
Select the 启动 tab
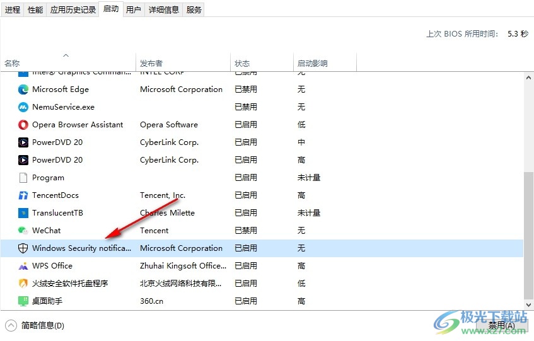(111, 9)
